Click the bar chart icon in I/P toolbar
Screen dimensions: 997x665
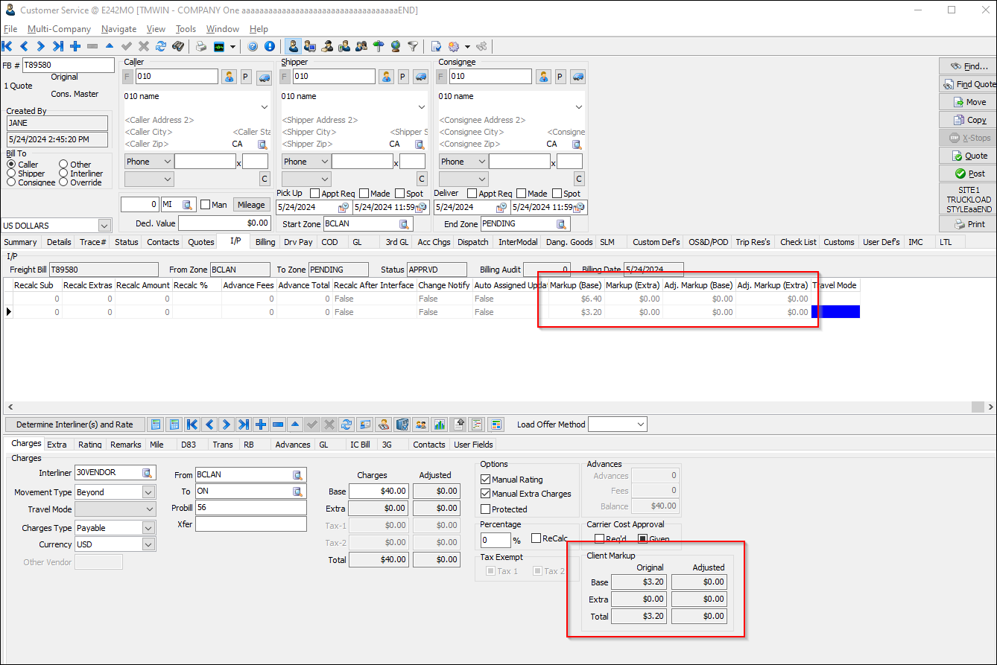[x=440, y=424]
